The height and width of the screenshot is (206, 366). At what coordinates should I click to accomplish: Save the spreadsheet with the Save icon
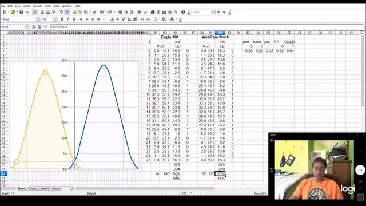pos(21,12)
